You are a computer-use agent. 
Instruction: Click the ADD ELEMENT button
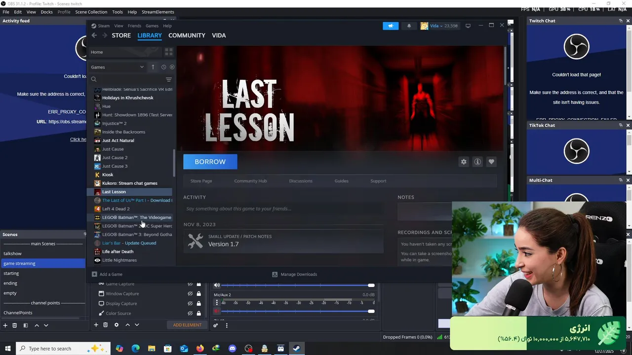click(x=187, y=325)
